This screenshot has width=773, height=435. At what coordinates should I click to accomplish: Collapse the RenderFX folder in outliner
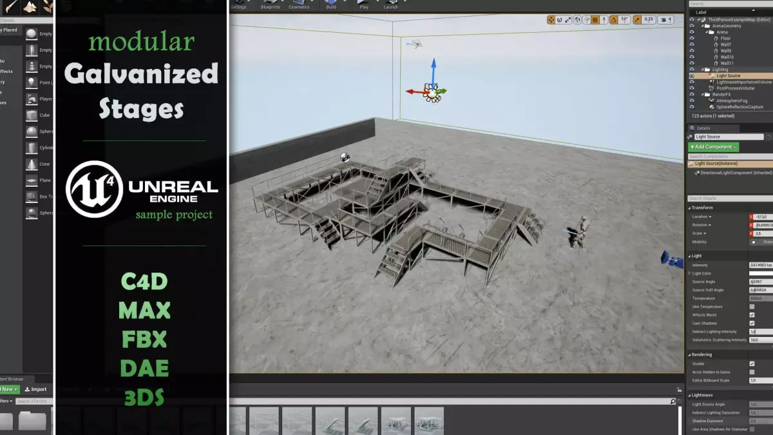point(703,94)
